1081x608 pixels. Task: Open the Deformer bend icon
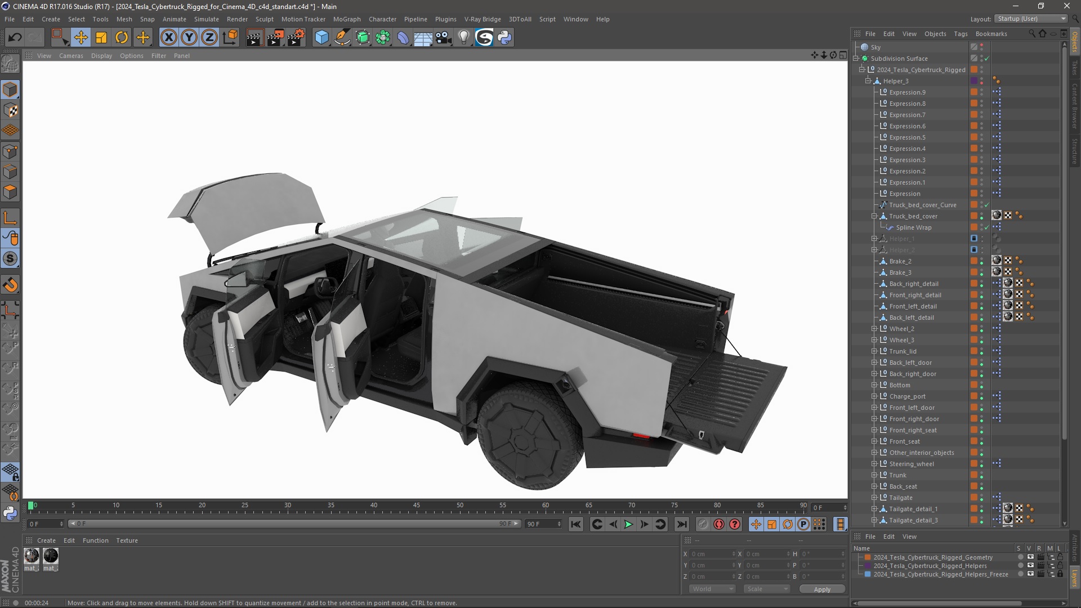coord(403,38)
